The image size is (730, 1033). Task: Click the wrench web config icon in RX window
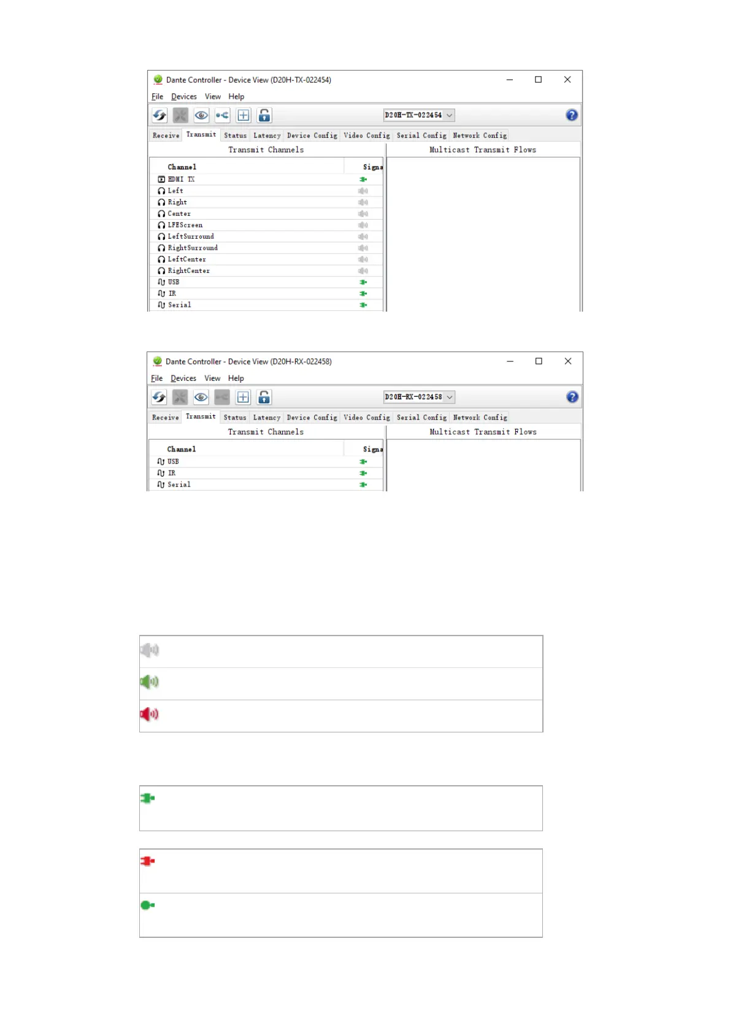tap(180, 397)
